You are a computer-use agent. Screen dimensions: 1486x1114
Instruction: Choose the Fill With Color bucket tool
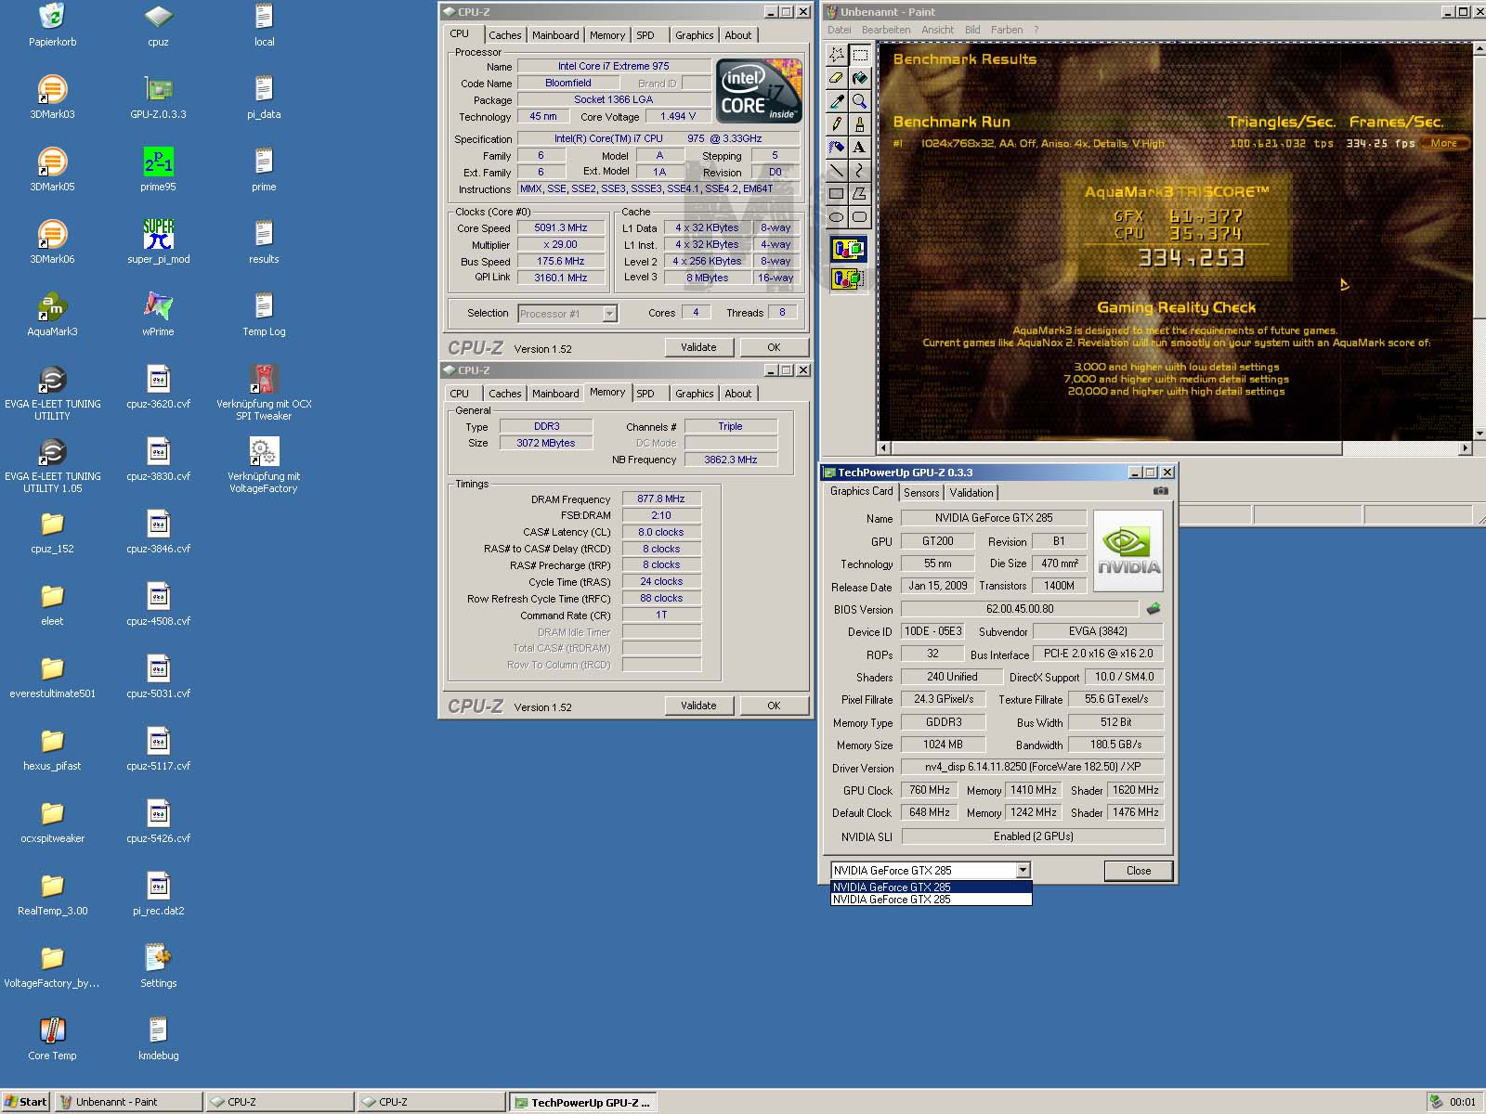tap(860, 78)
